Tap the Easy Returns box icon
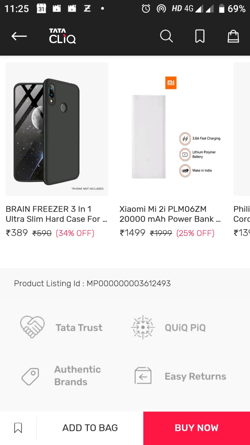This screenshot has width=250, height=445. 143,376
